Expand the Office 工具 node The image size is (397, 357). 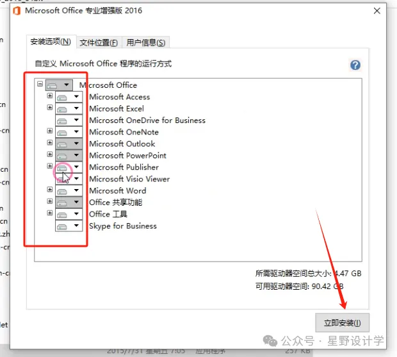50,213
